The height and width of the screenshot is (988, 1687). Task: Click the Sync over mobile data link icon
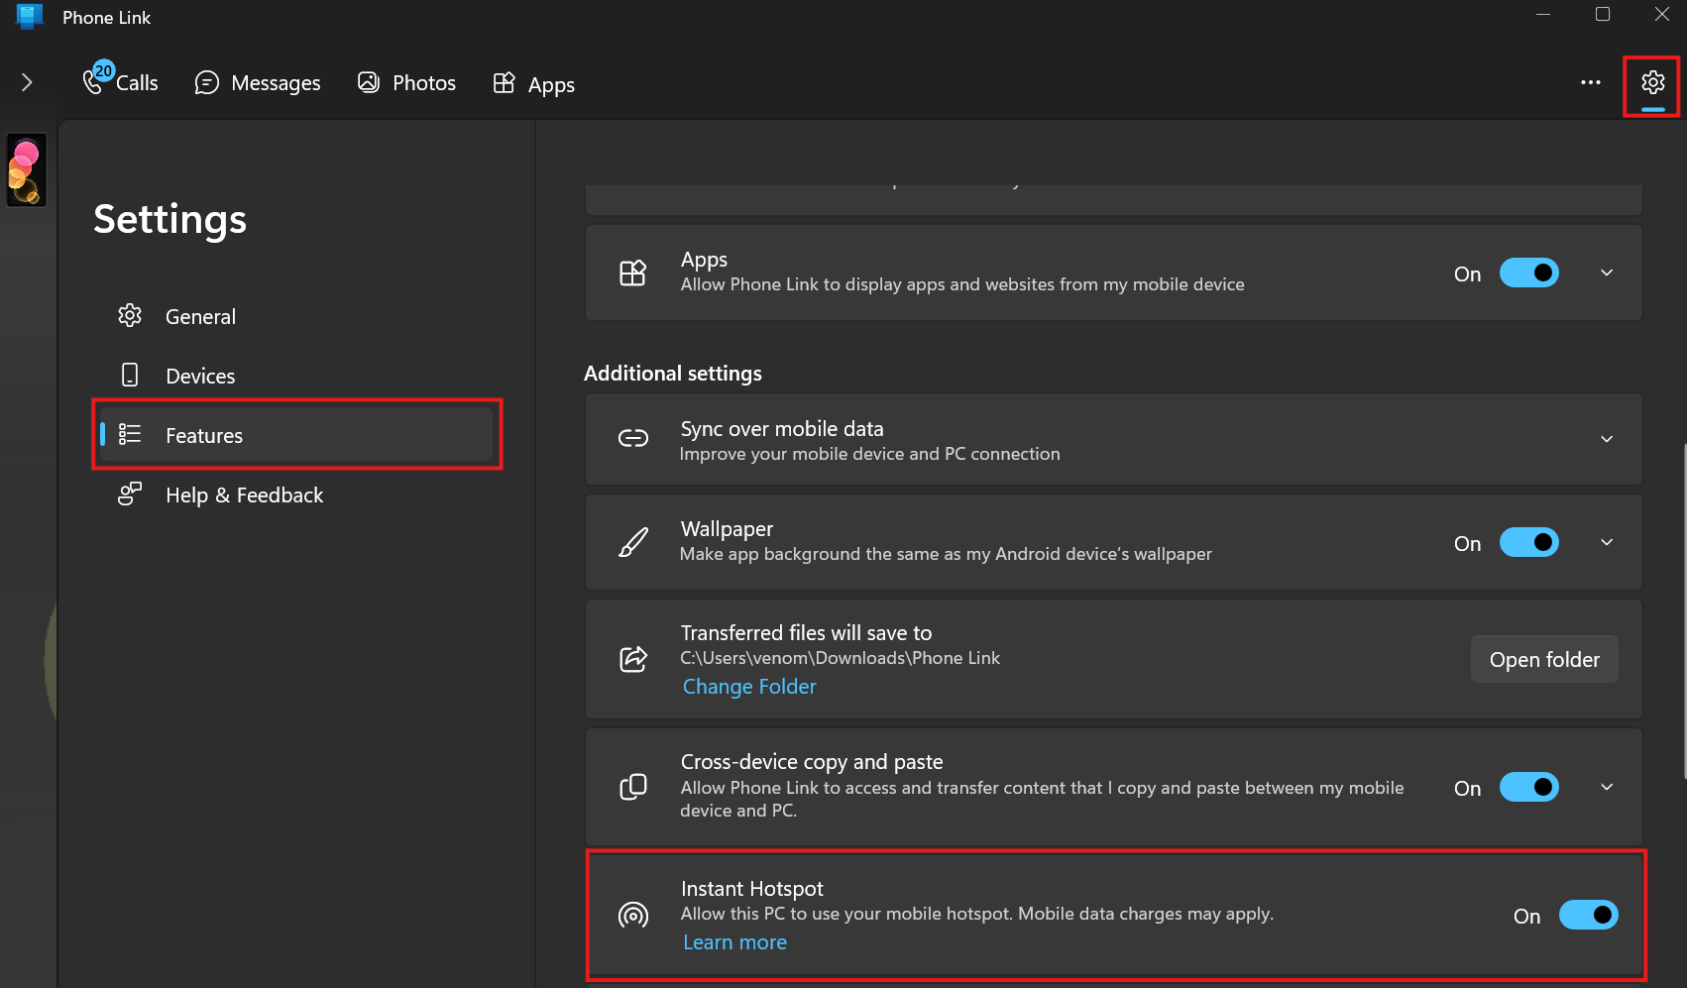(633, 438)
